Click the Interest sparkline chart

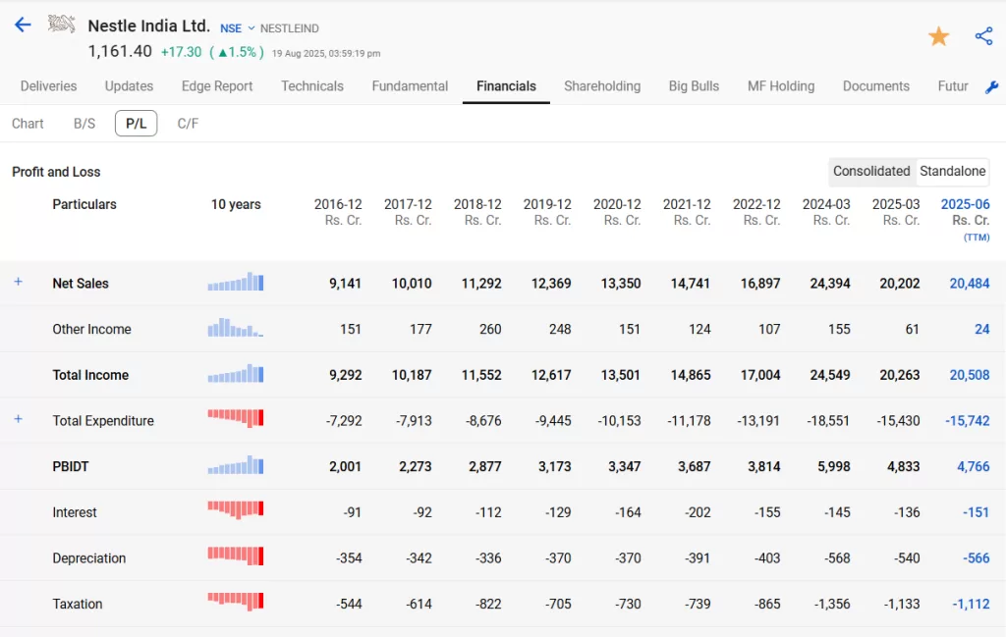(x=236, y=509)
